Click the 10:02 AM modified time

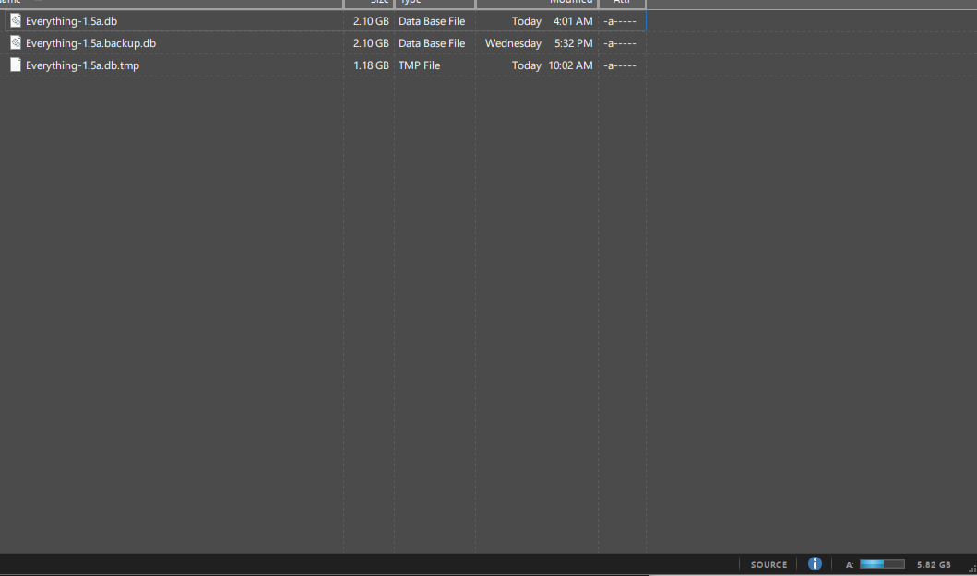click(570, 65)
